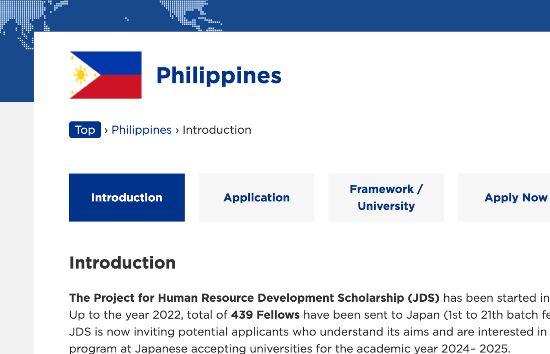The width and height of the screenshot is (550, 354).
Task: Click the bold '439 Fellows' text
Action: click(x=266, y=315)
